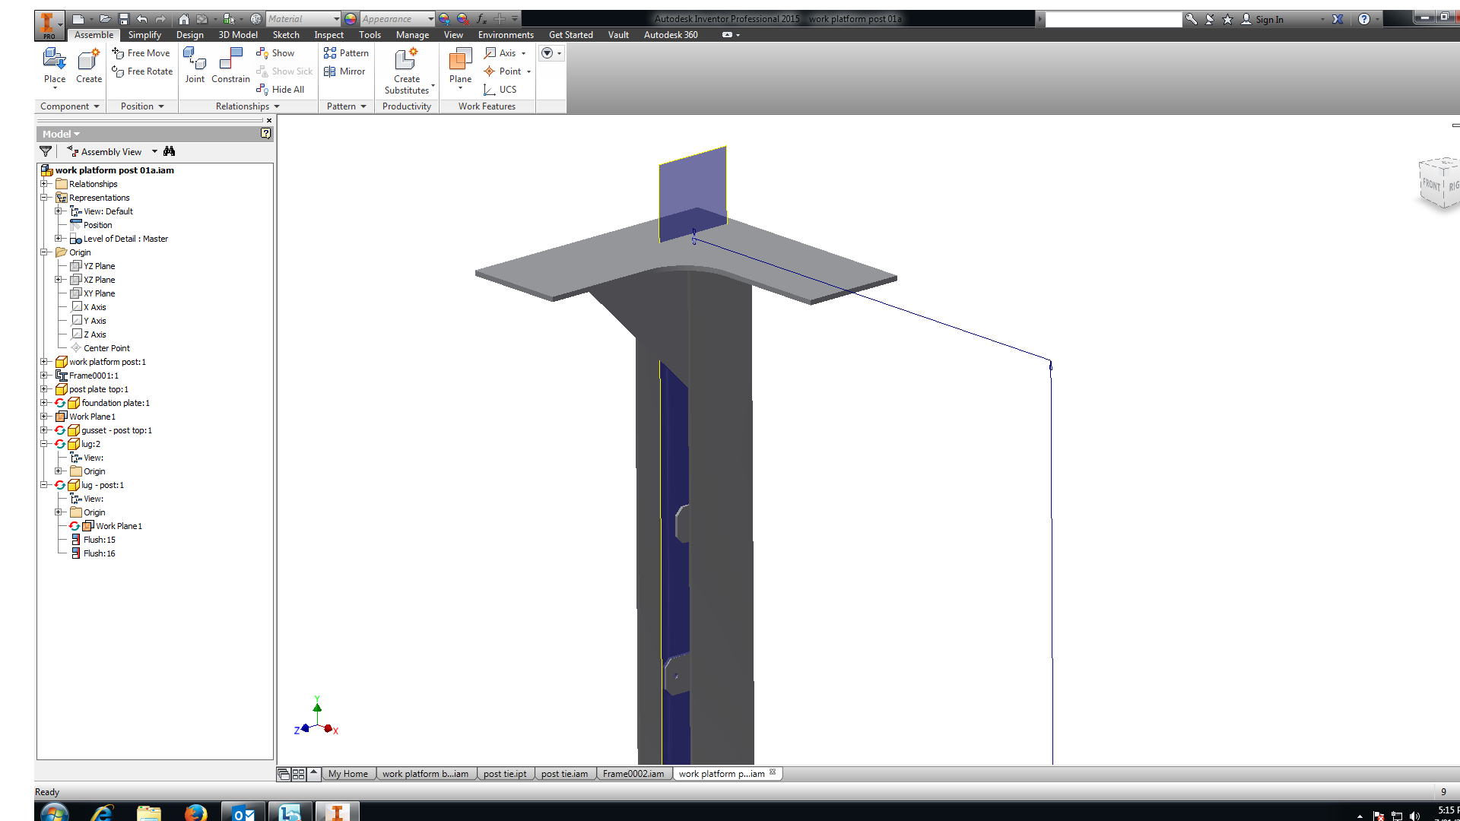Click Sign In
The width and height of the screenshot is (1460, 821).
click(1262, 19)
